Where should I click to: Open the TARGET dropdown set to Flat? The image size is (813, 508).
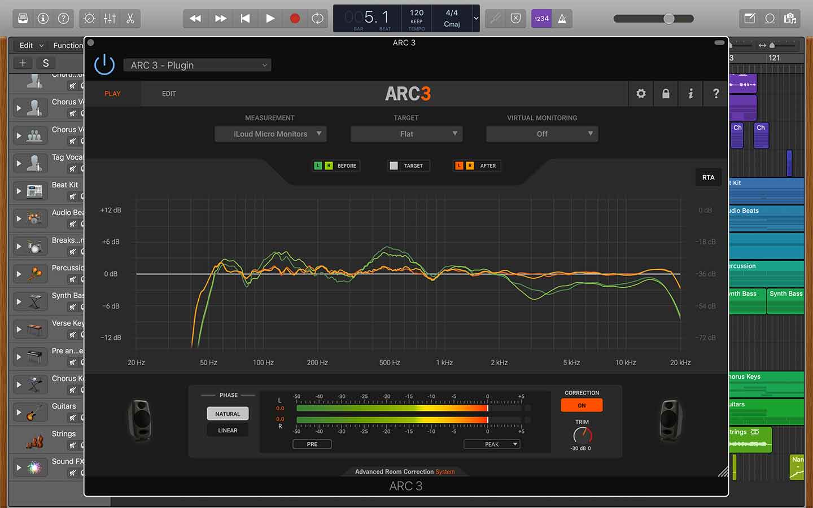(x=406, y=134)
